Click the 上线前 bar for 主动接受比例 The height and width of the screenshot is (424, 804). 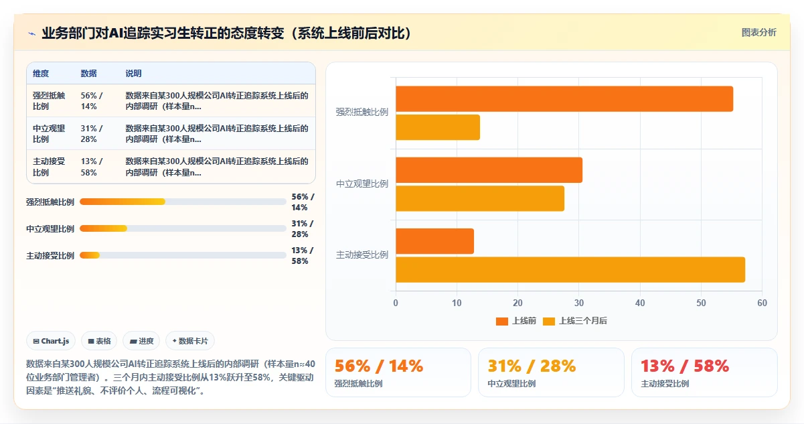(x=434, y=241)
